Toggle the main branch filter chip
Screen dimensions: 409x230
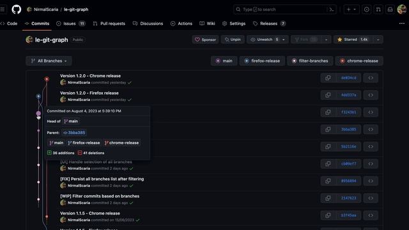pyautogui.click(x=224, y=61)
